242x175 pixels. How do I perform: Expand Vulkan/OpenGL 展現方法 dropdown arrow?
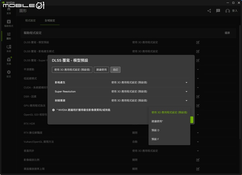pyautogui.click(x=198, y=142)
